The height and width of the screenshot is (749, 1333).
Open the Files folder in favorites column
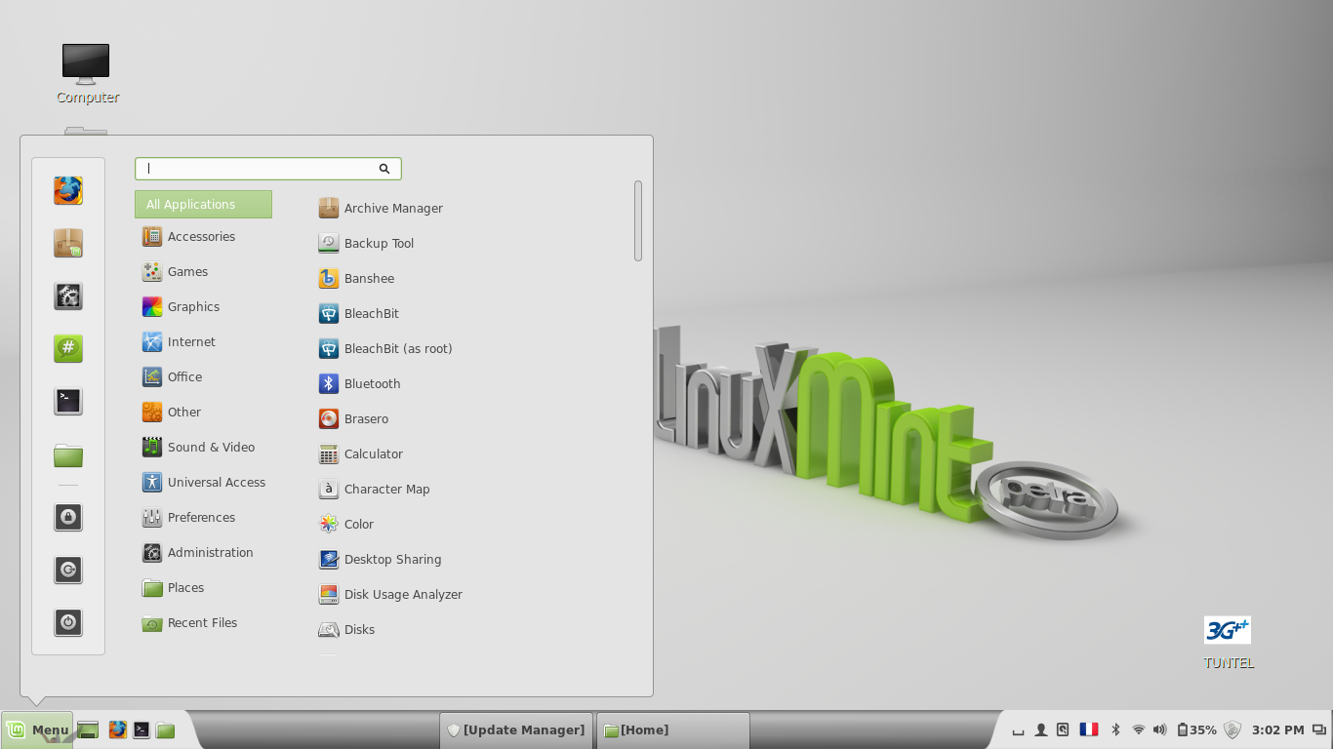pos(68,453)
